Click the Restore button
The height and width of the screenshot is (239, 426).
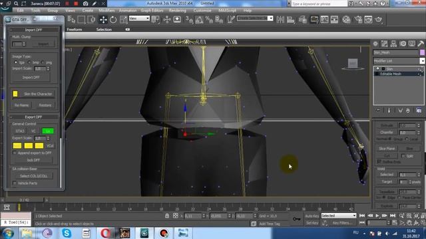point(45,105)
